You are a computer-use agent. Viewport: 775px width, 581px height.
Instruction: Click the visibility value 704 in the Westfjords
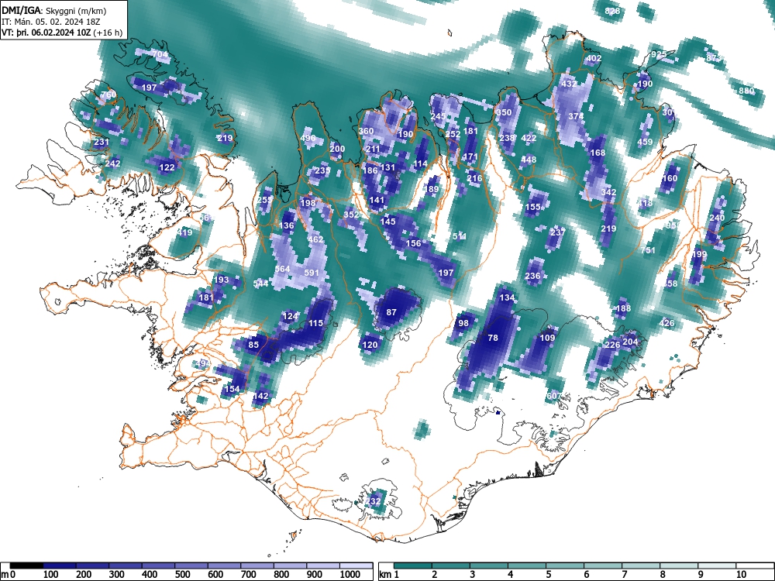click(160, 54)
